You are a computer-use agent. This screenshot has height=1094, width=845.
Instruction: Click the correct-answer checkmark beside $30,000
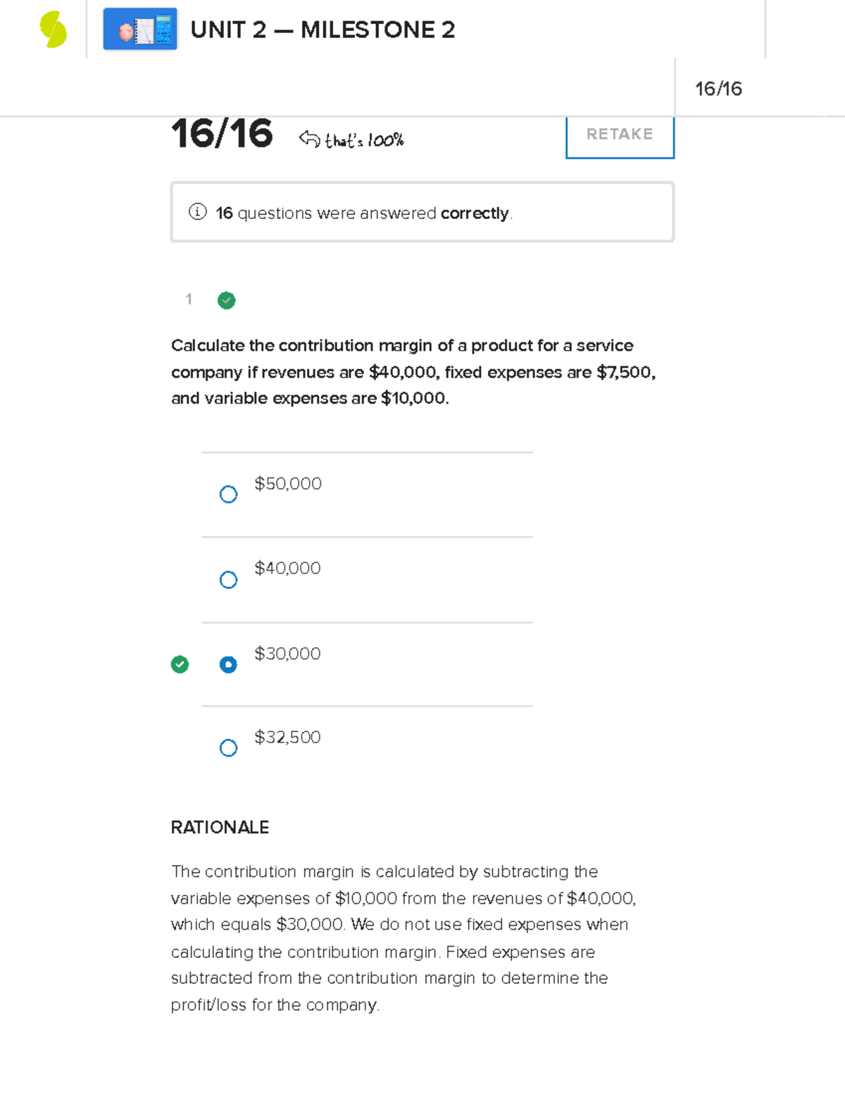tap(180, 664)
